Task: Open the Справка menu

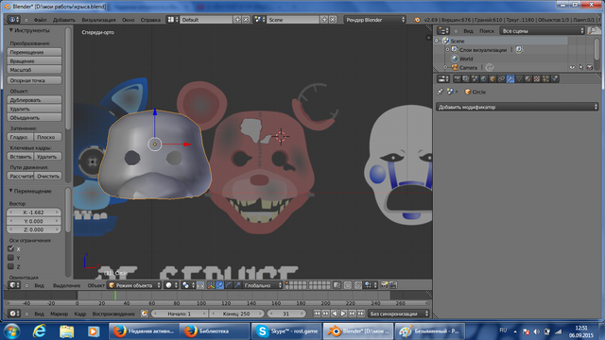Action: [x=150, y=20]
